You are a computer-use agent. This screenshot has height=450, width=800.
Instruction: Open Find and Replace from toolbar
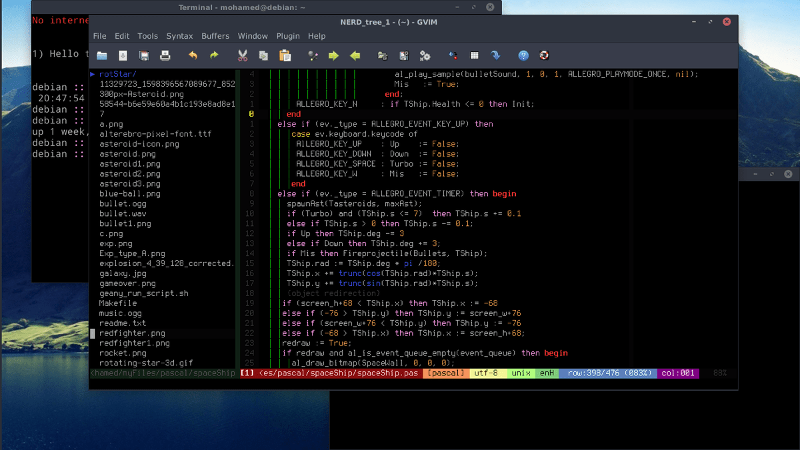pos(313,55)
